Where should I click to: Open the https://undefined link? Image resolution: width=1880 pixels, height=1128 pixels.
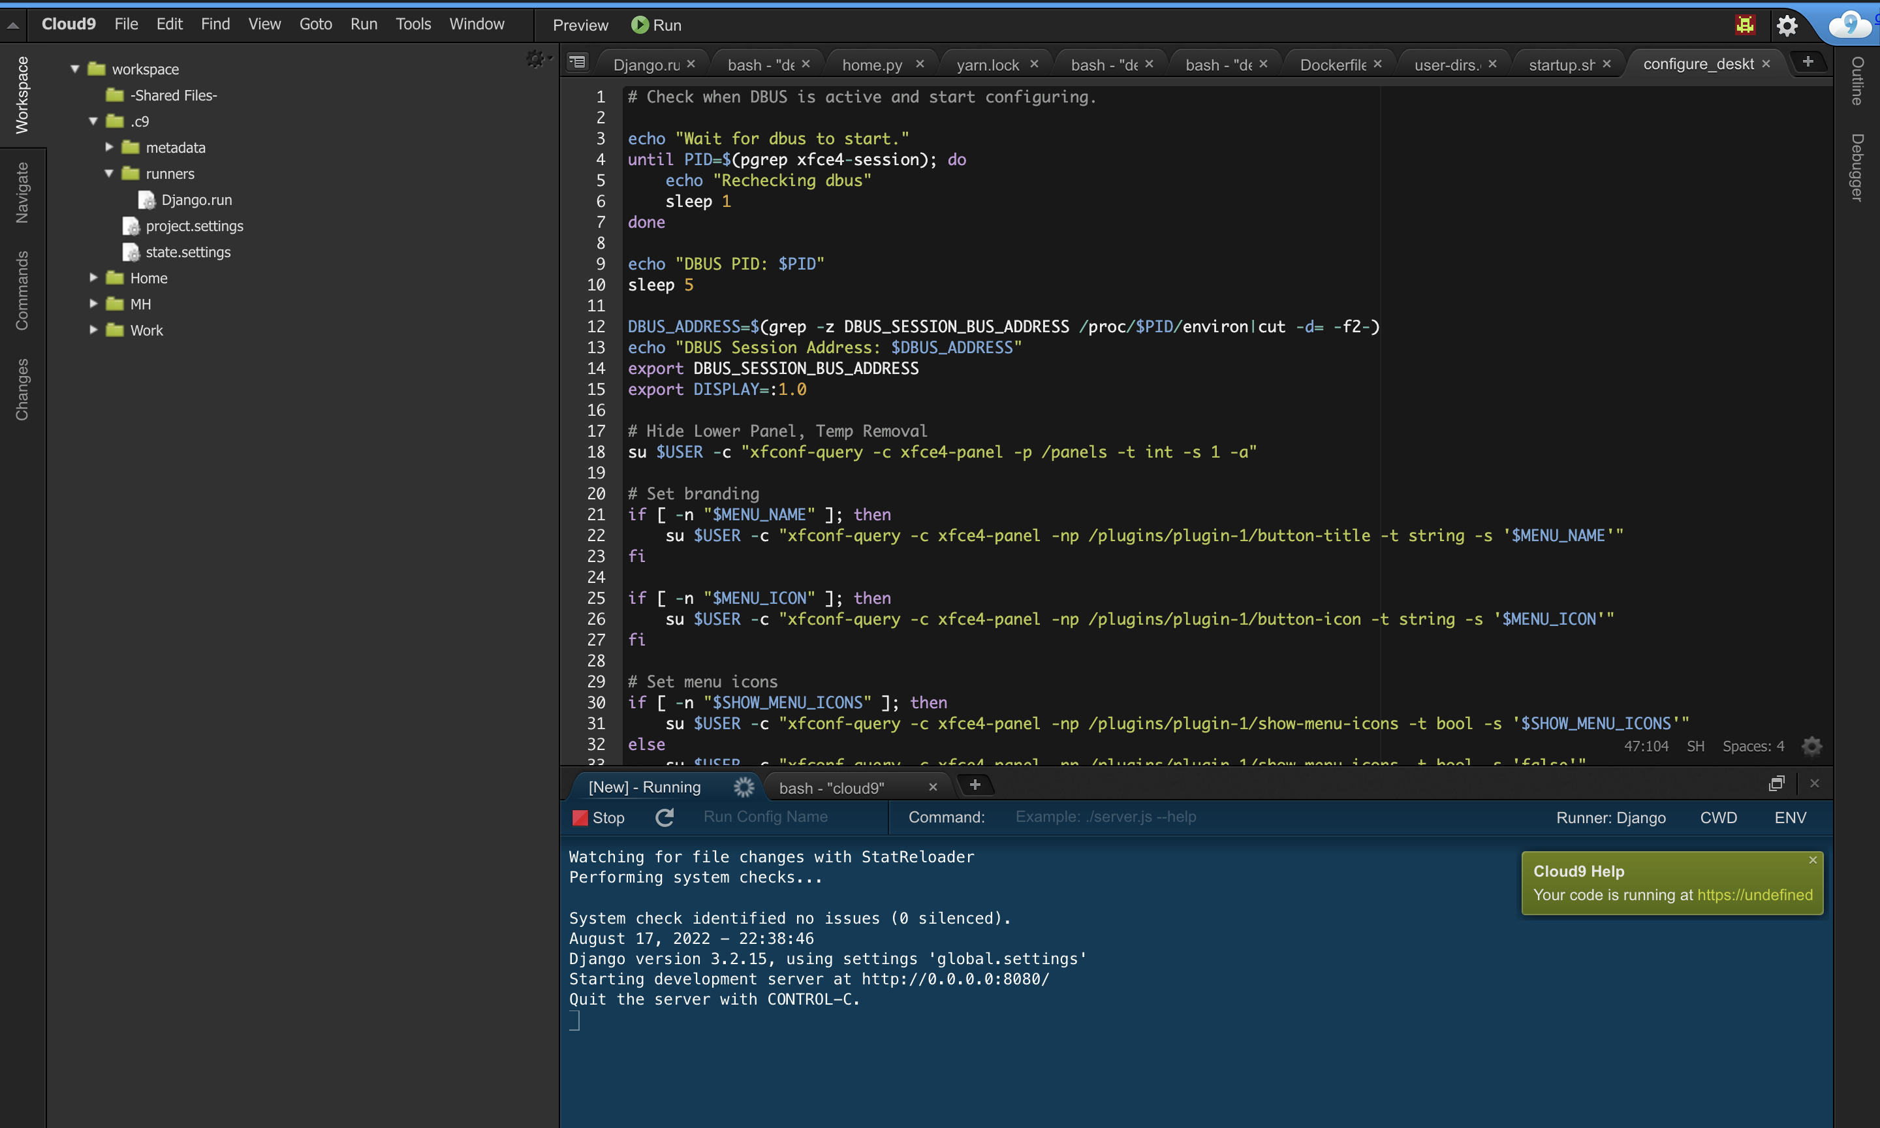1755,895
